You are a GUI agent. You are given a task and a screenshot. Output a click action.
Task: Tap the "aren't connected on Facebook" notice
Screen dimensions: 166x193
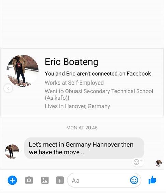click(x=98, y=74)
